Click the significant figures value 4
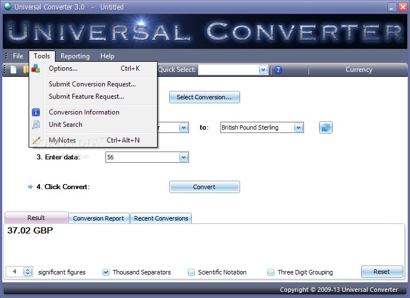410x298 pixels. [15, 272]
